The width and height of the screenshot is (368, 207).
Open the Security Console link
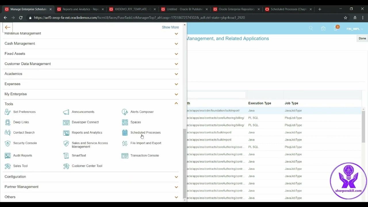click(25, 143)
